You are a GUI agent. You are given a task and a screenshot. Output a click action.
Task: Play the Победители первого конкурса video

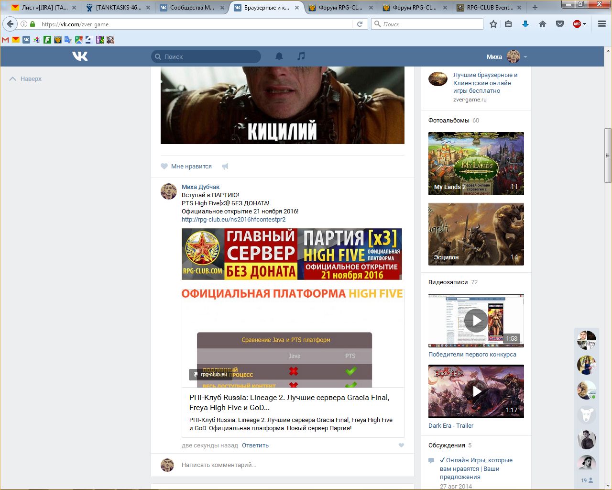[476, 321]
